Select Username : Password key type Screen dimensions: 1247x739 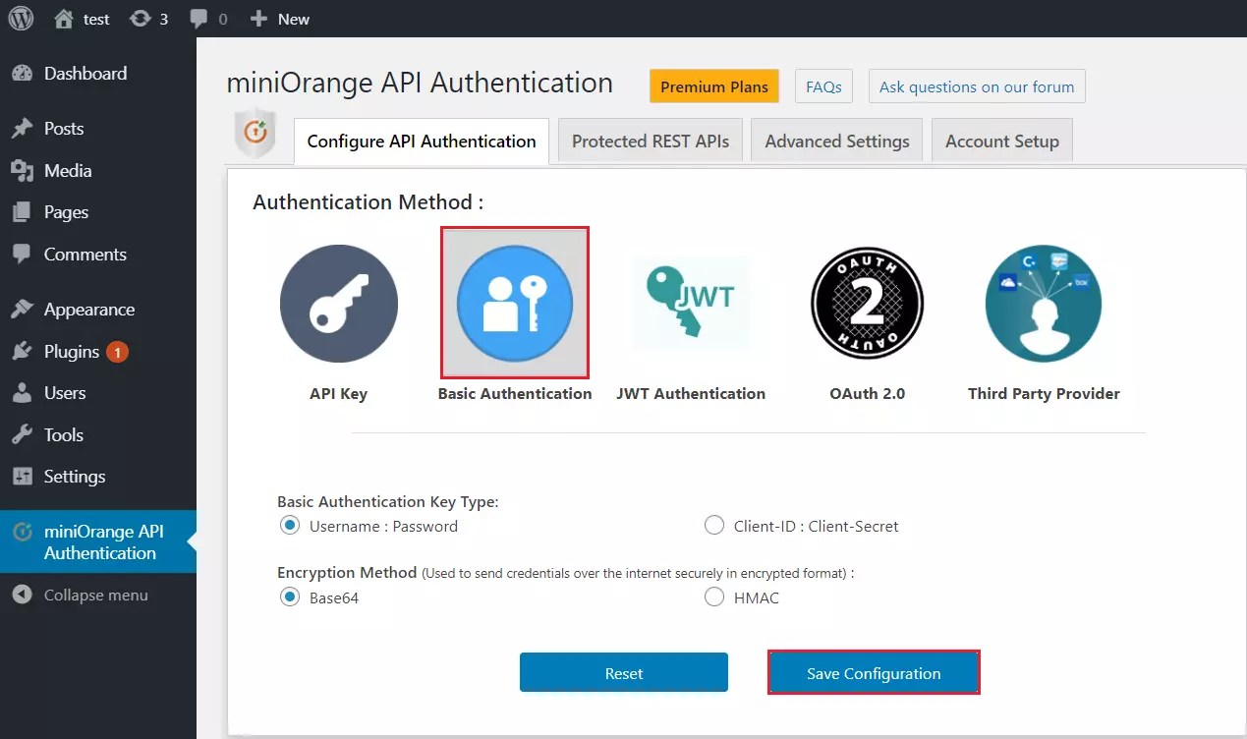click(290, 526)
